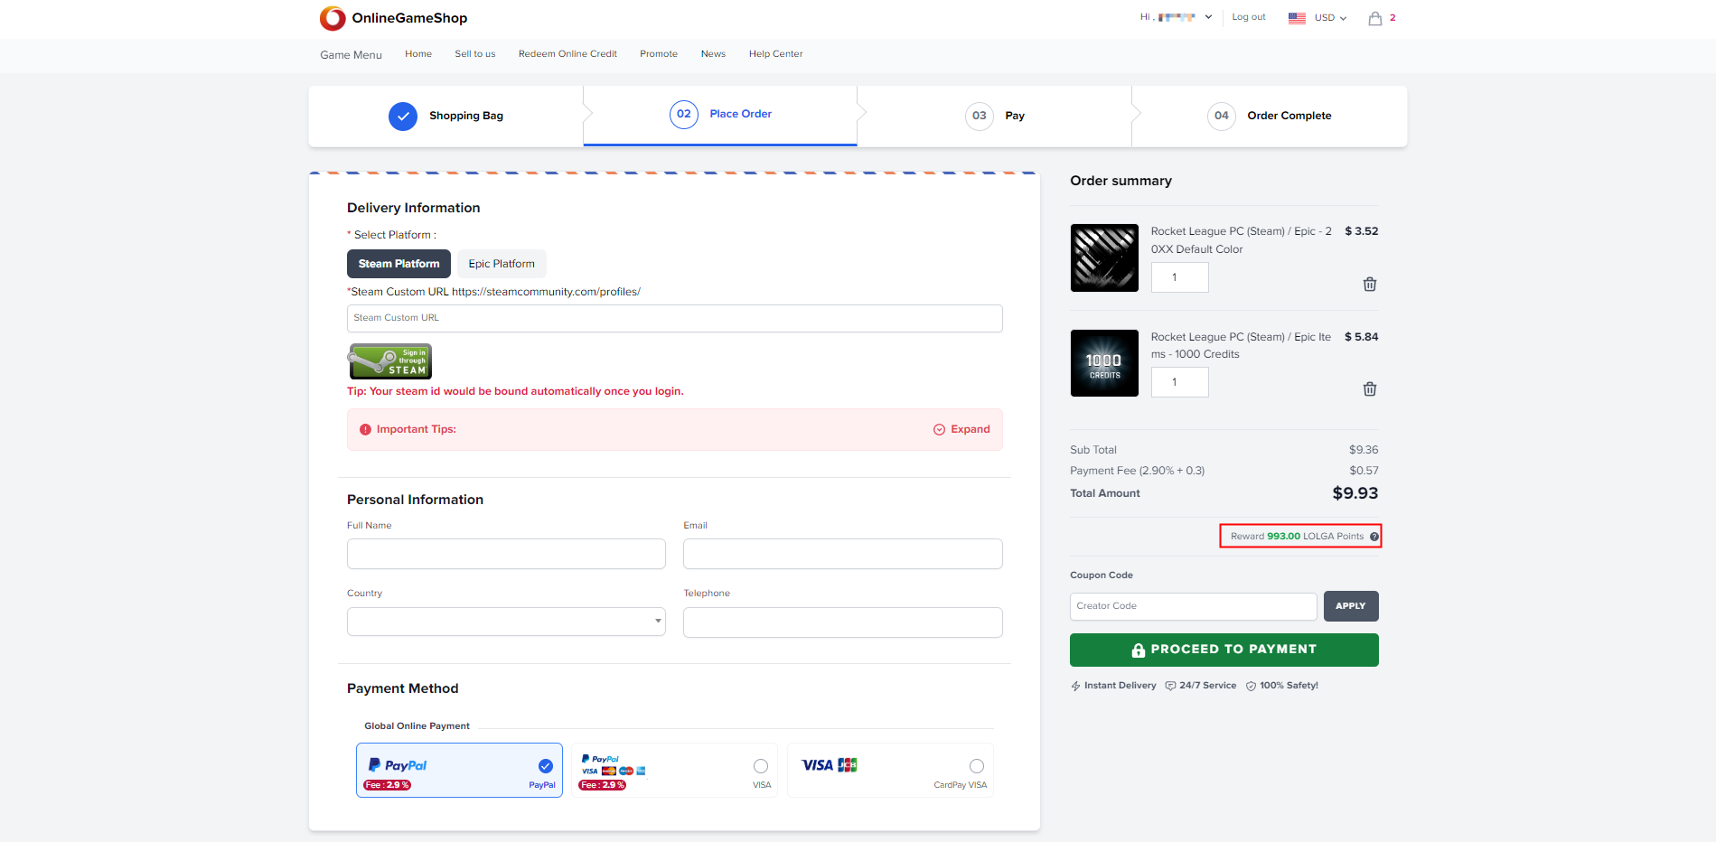
Task: Click the Payment Fee $0.57 value
Action: 1364,471
